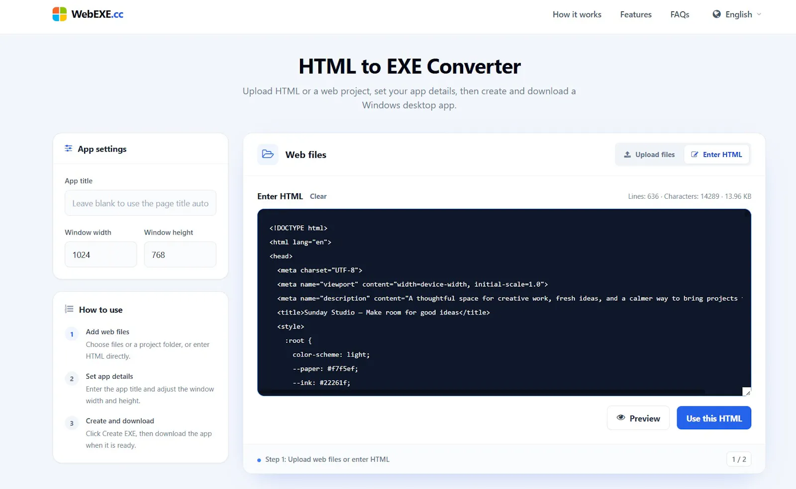Screen dimensions: 796x489
Task: Click the ':root {' code line
Action: coord(298,340)
